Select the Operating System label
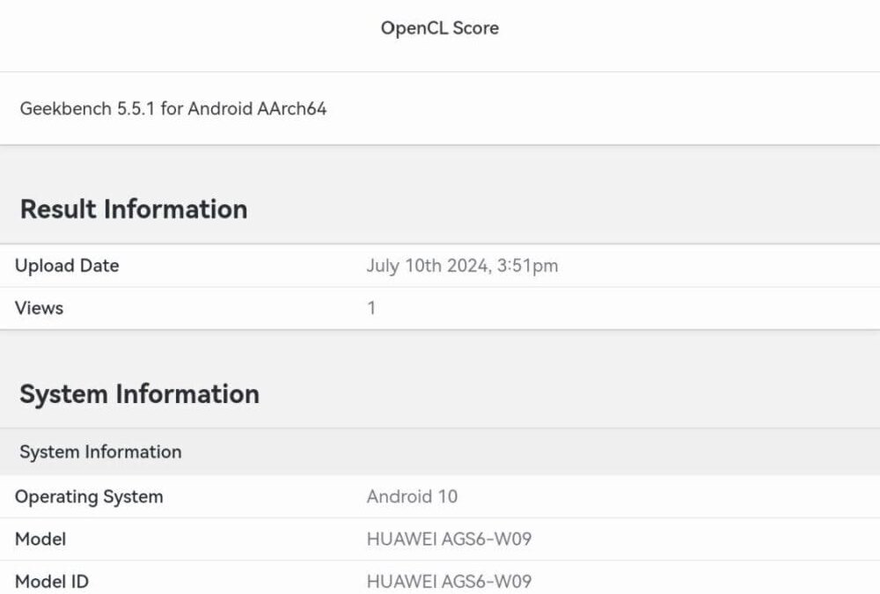 click(x=89, y=496)
